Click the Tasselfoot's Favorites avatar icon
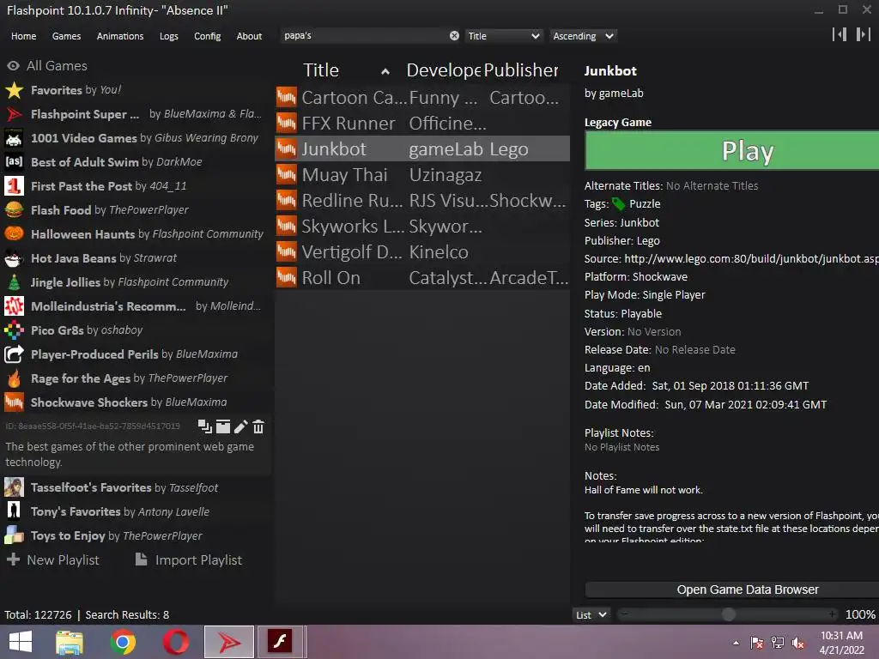The width and height of the screenshot is (879, 659). pyautogui.click(x=14, y=487)
